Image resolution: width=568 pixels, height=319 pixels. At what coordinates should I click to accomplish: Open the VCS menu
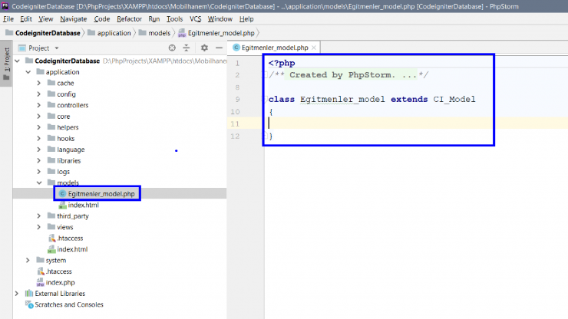coord(196,18)
